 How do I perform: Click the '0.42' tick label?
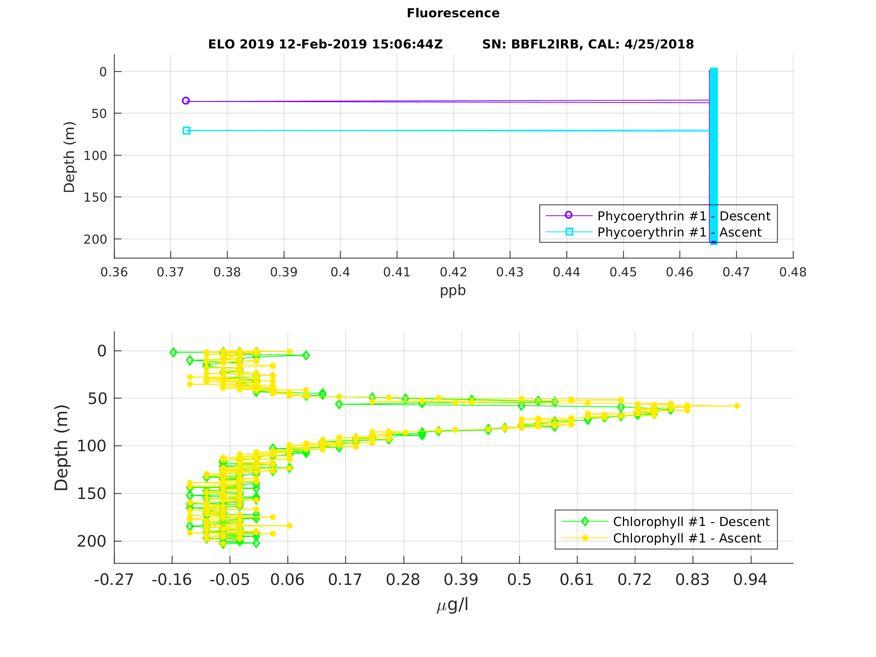(454, 273)
